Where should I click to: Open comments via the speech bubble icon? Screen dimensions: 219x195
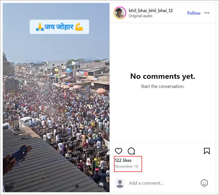point(131,151)
